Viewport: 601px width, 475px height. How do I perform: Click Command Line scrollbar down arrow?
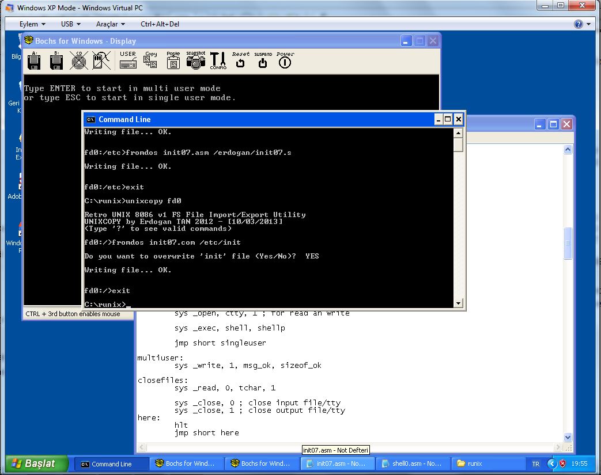coord(458,303)
